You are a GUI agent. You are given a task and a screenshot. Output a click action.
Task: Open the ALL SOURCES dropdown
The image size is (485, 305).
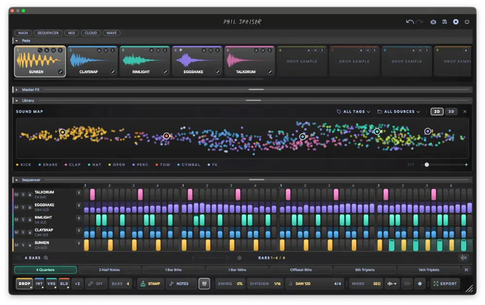tap(399, 112)
